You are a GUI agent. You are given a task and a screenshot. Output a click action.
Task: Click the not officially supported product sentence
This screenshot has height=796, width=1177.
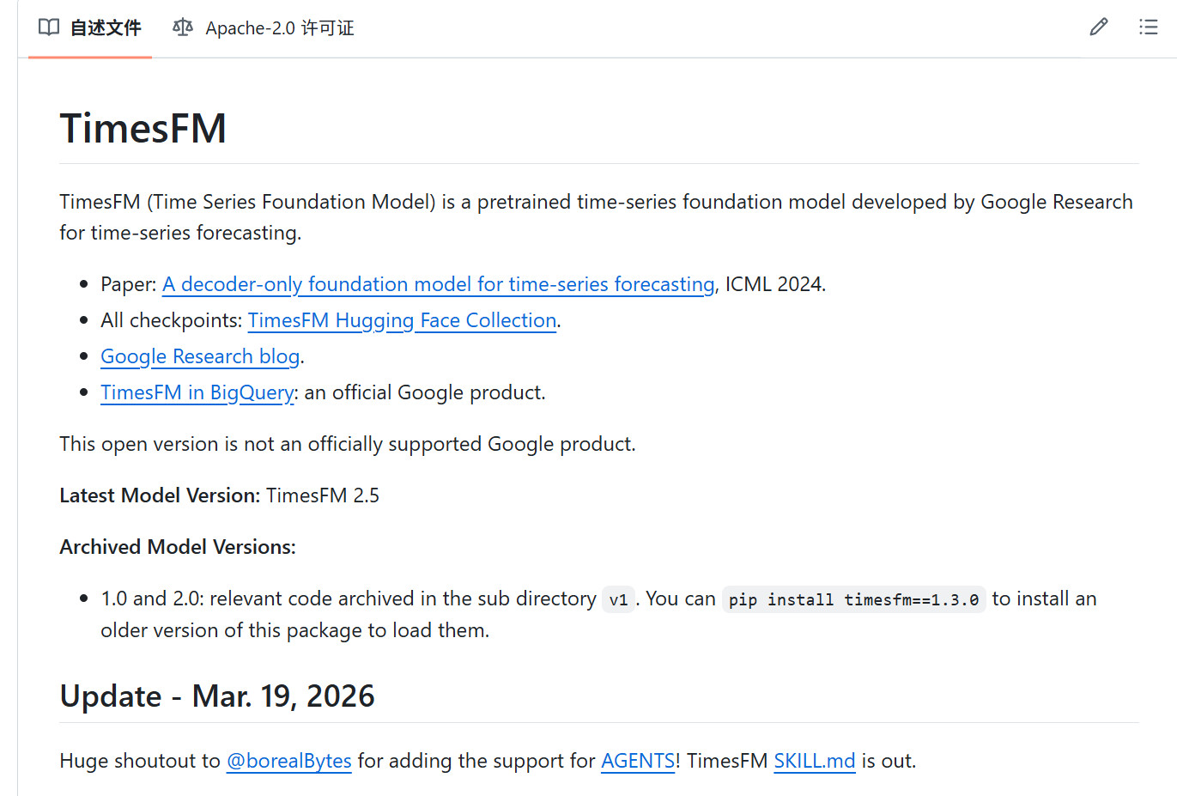pyautogui.click(x=348, y=444)
